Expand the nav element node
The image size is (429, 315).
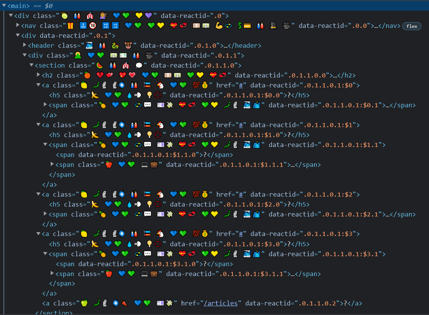18,26
